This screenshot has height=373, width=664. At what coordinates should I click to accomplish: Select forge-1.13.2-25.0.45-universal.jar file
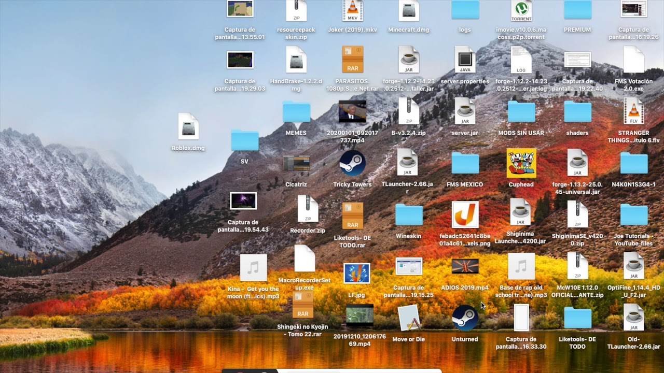coord(578,162)
